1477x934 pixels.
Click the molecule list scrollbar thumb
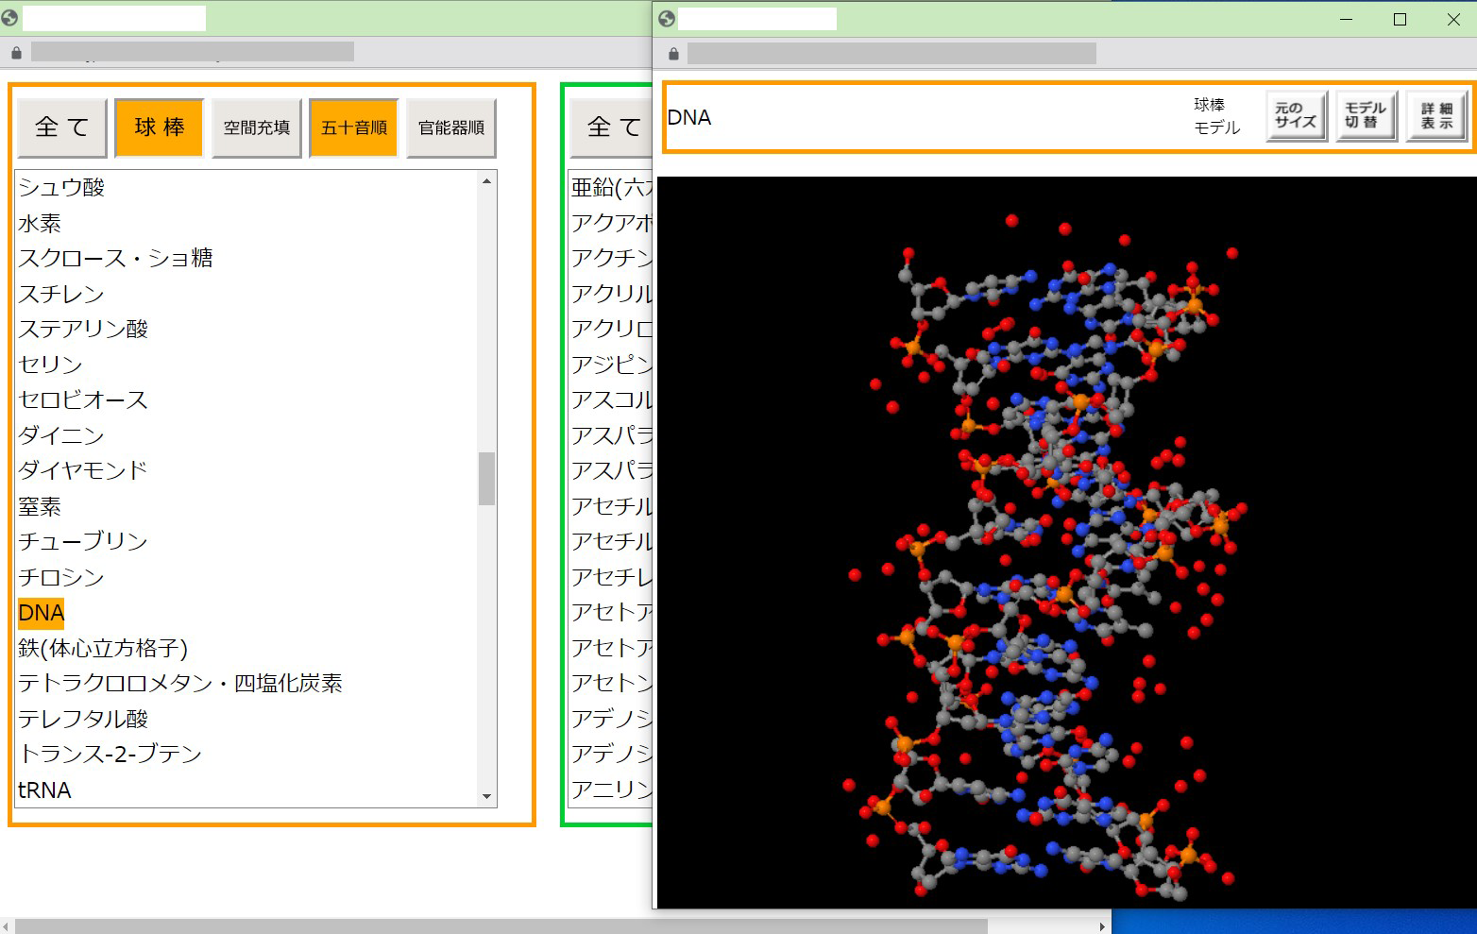[486, 479]
